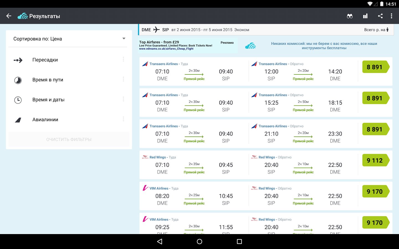Tap the Android back navigation button
The height and width of the screenshot is (249, 399).
[x=160, y=242]
